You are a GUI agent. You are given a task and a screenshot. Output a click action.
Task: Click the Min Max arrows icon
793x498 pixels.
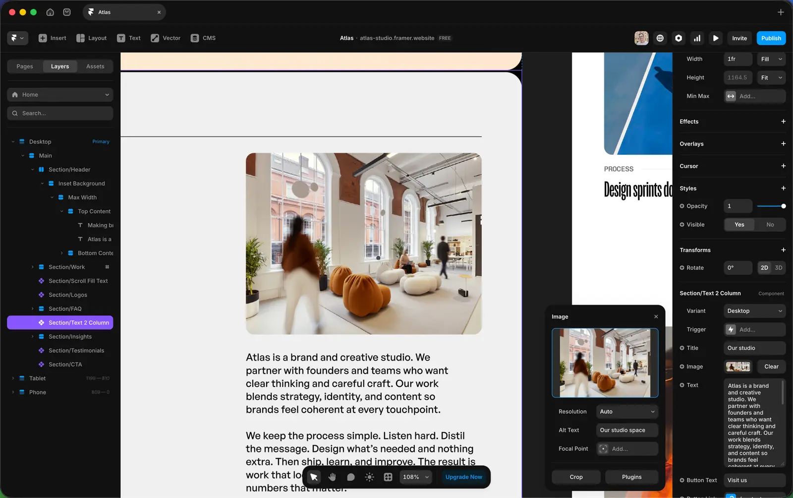[731, 96]
